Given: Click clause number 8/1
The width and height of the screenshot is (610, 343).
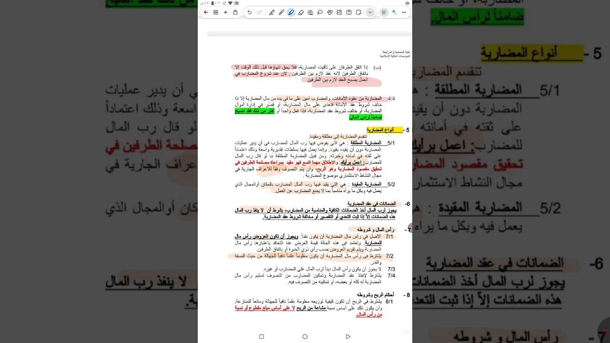Looking at the screenshot, I should pyautogui.click(x=389, y=302).
